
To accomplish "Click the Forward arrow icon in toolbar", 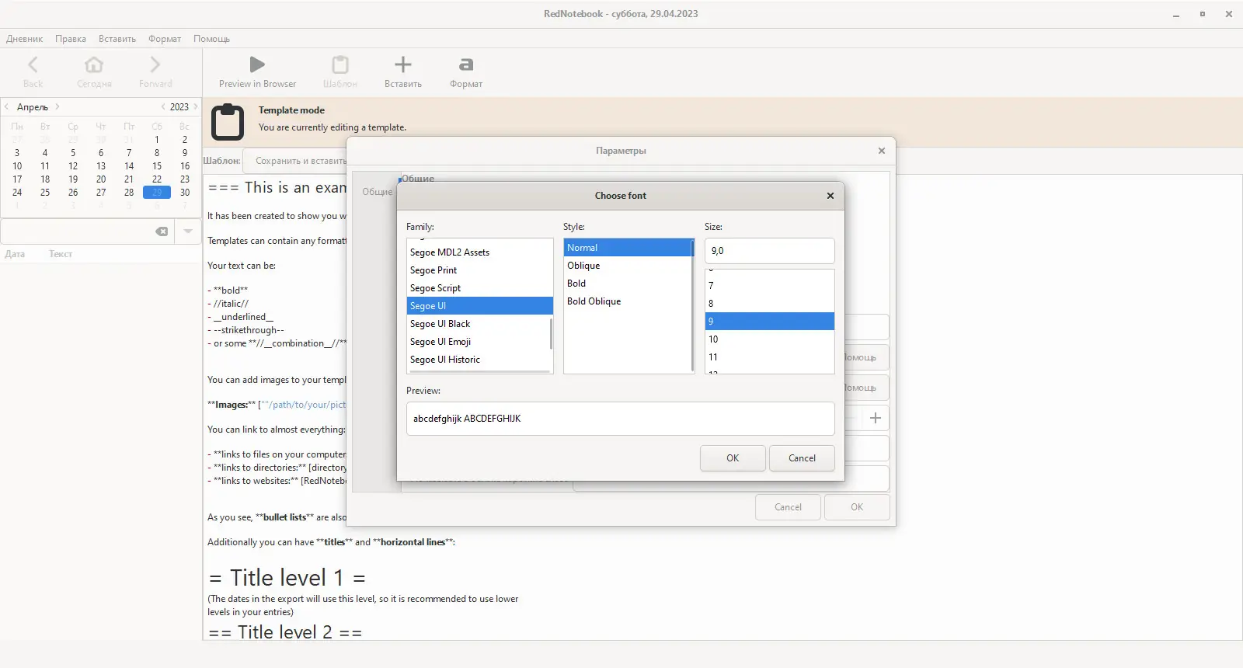I will point(155,64).
